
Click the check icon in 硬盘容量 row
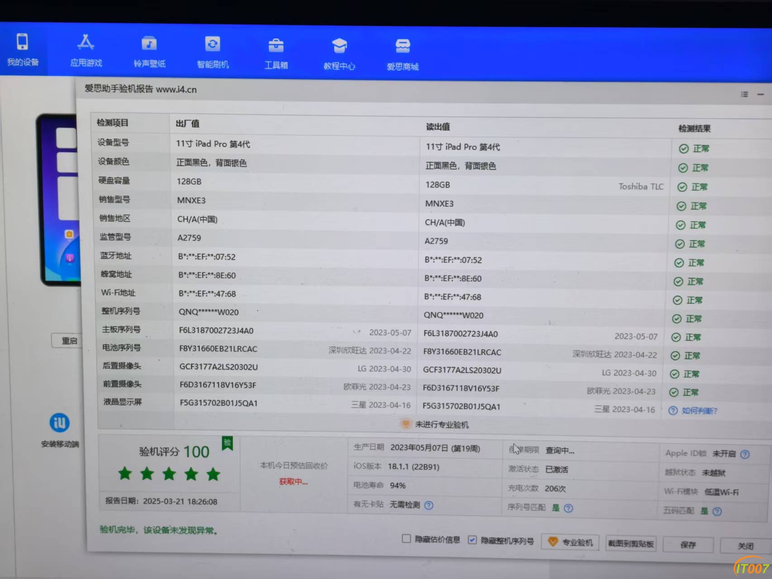[682, 187]
